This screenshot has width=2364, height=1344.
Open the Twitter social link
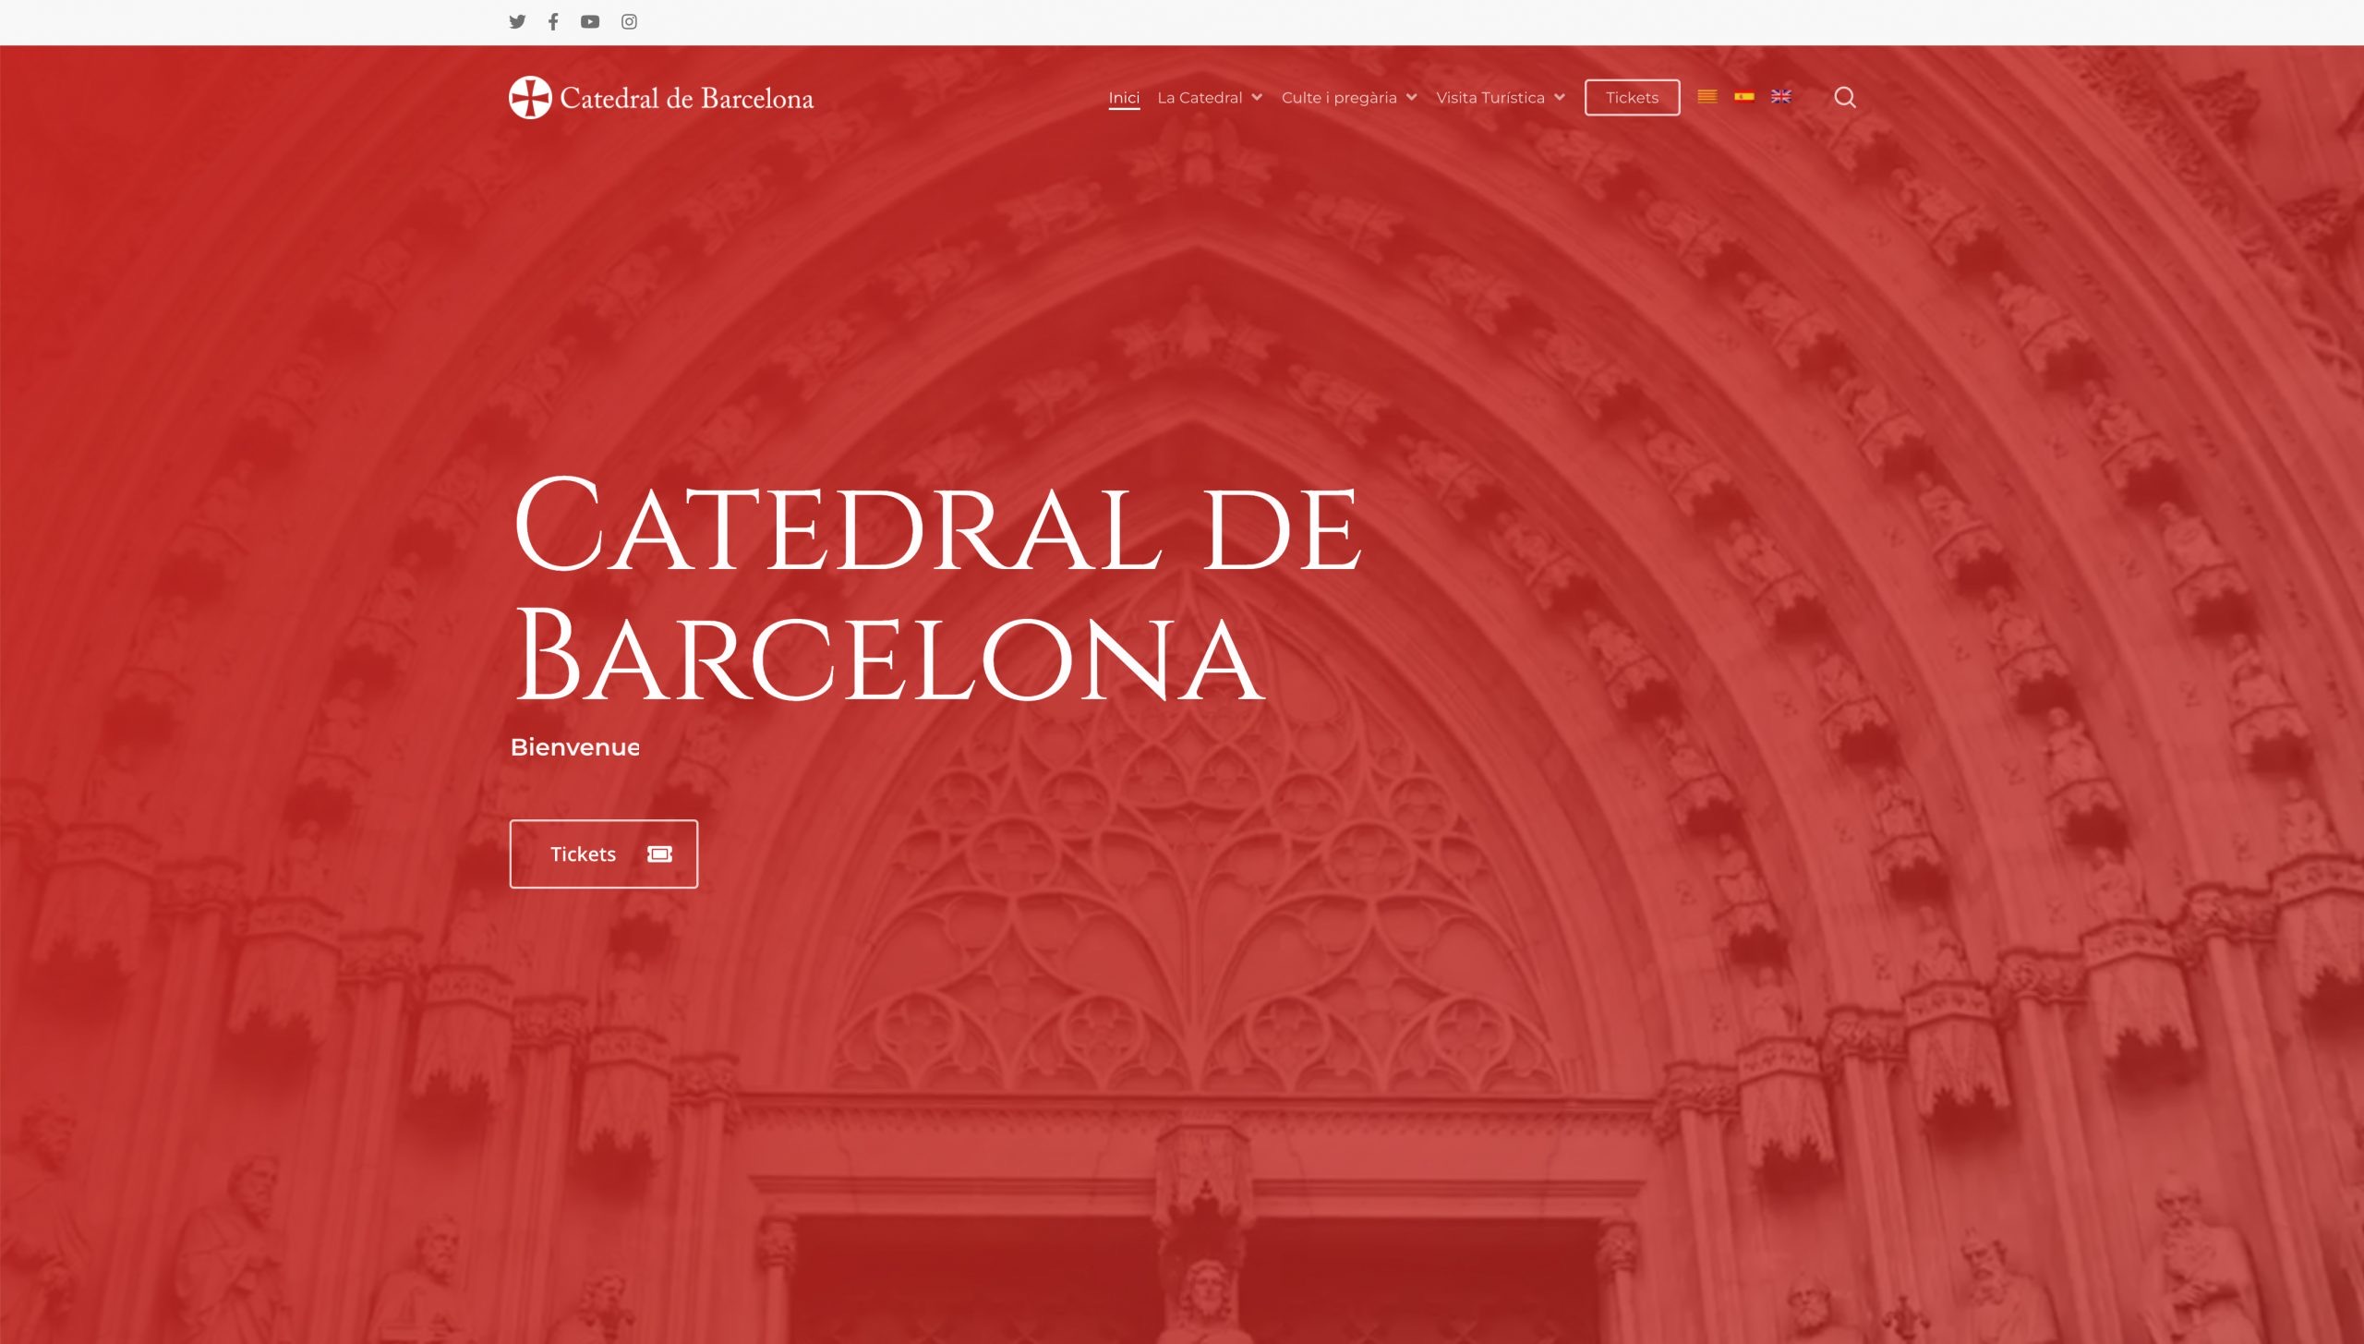517,21
